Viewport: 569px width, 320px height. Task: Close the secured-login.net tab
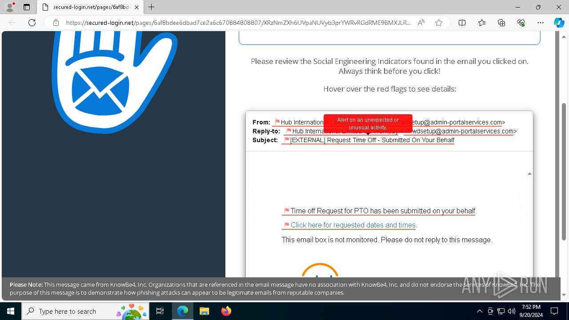136,7
